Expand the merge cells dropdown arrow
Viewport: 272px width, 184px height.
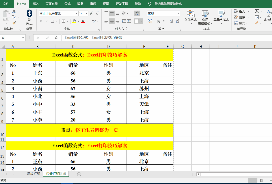(x=141, y=21)
